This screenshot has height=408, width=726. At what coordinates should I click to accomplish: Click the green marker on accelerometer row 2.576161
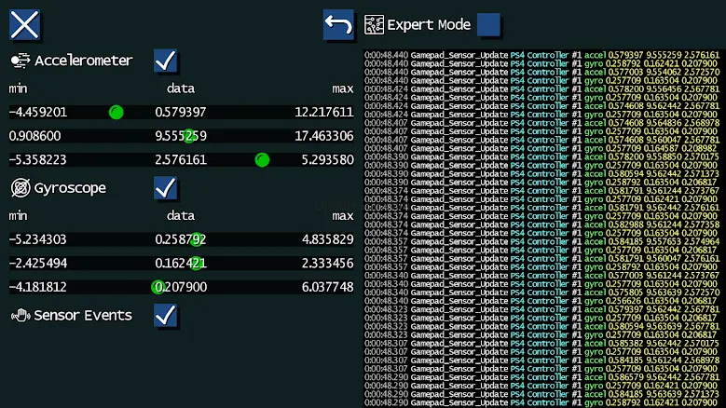click(262, 159)
